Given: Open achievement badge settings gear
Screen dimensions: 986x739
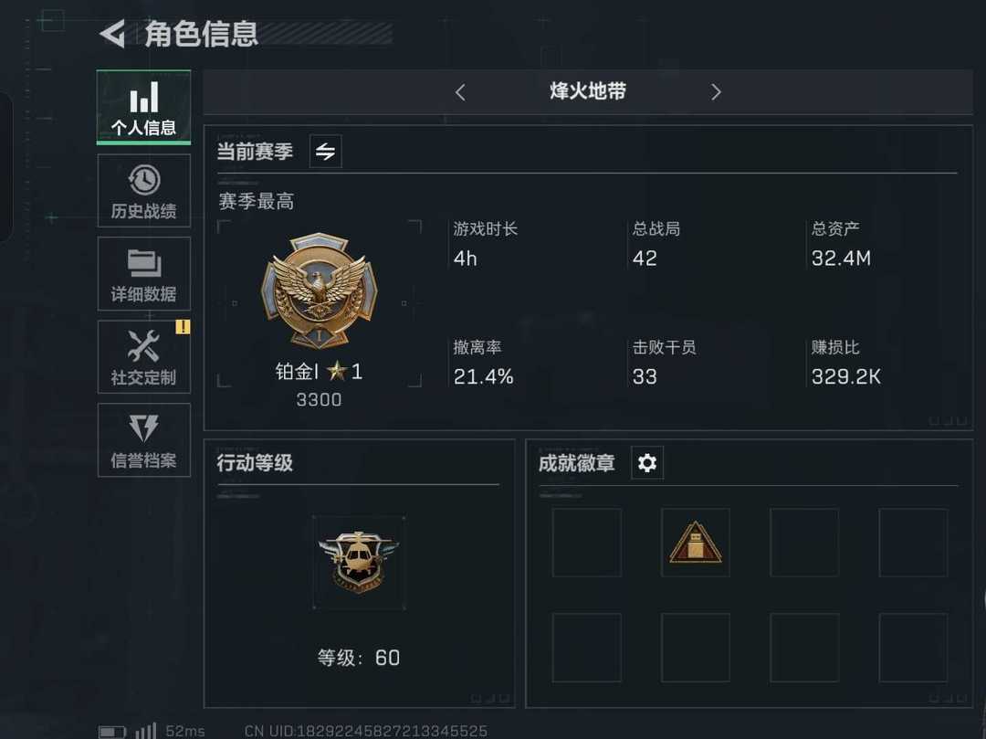Looking at the screenshot, I should point(647,463).
